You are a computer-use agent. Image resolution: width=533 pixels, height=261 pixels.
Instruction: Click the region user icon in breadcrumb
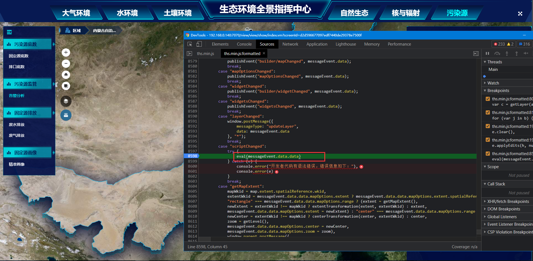pos(68,30)
